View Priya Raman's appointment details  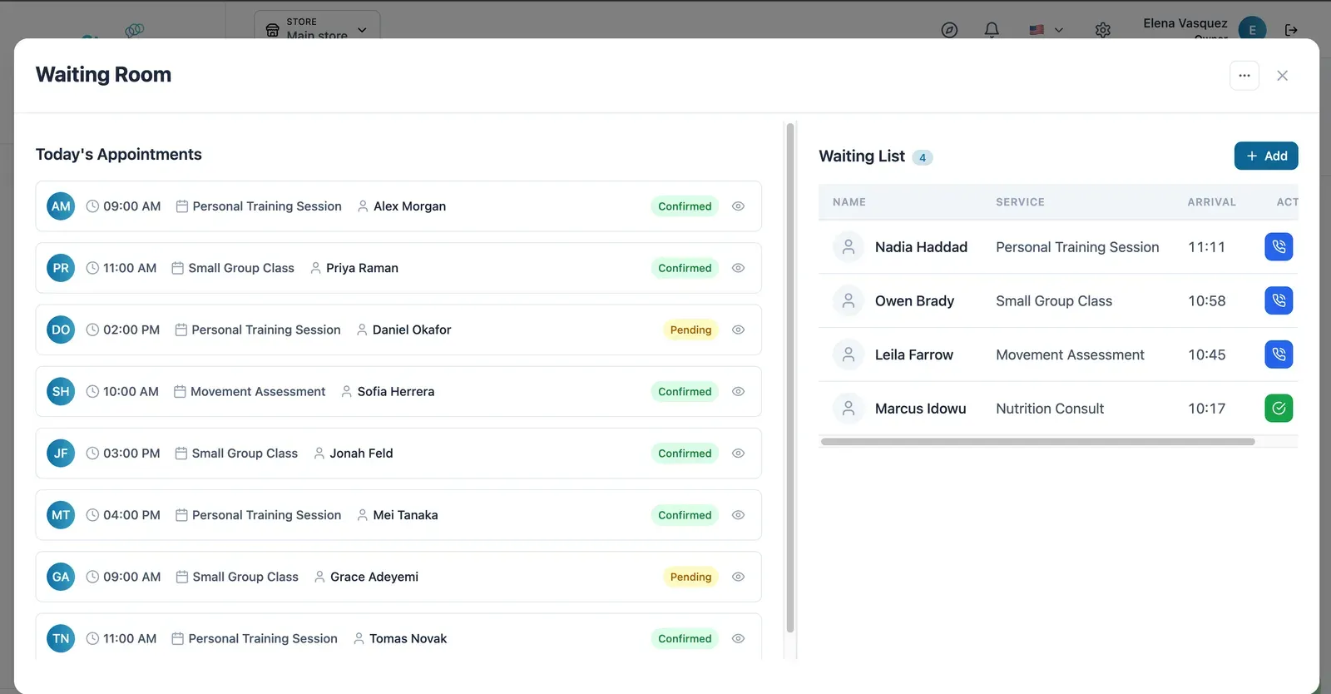[738, 268]
